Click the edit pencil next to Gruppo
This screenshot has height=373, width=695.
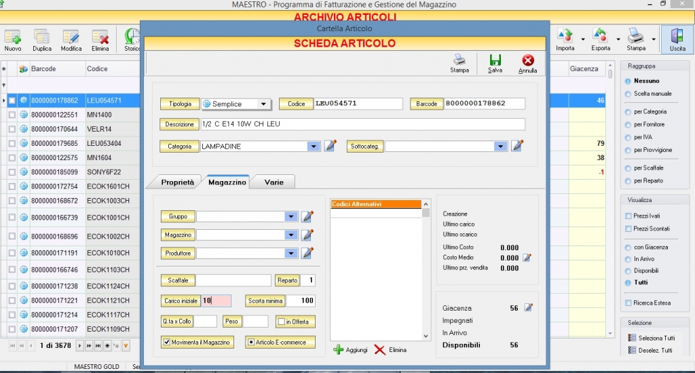coord(307,216)
